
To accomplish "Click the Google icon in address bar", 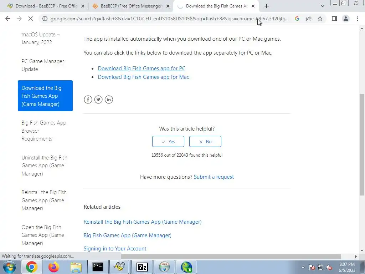I will point(297,19).
